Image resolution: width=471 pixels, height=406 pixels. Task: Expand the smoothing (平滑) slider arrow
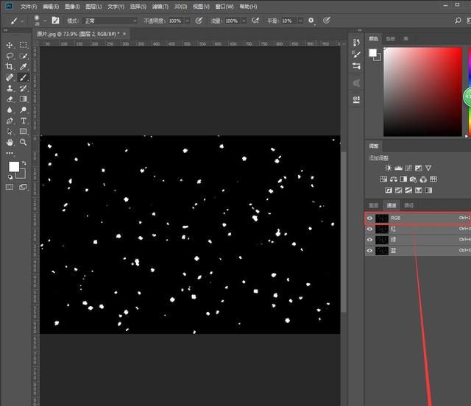[x=300, y=21]
